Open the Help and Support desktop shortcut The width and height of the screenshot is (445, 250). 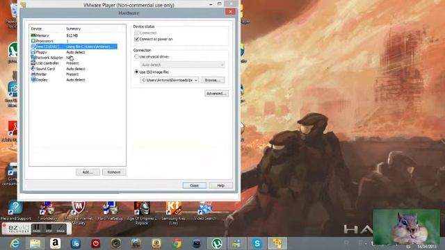pyautogui.click(x=15, y=210)
